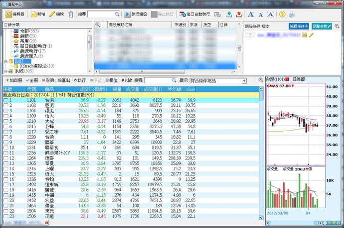
Task: Click 調整參數 button
Action: coord(313,25)
